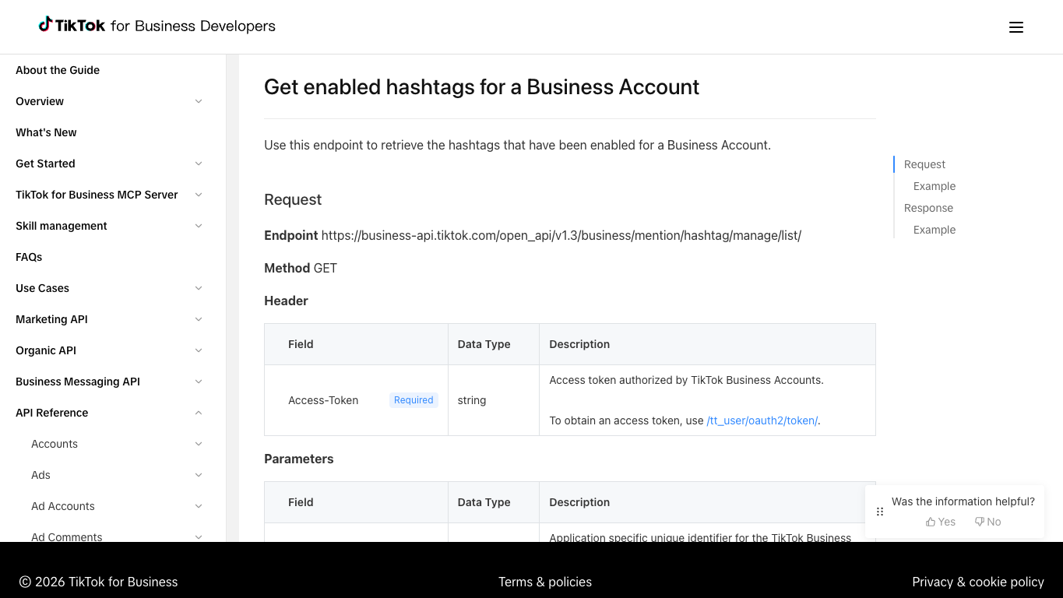1063x598 pixels.
Task: Expand the Skill management chevron
Action: point(199,226)
